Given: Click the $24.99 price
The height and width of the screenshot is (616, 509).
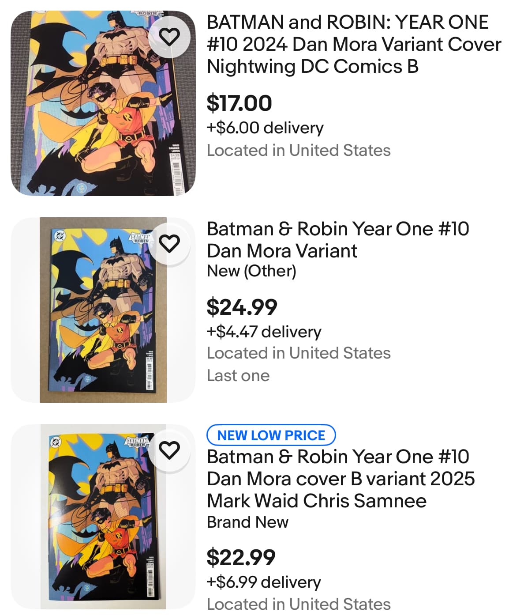Looking at the screenshot, I should (x=242, y=307).
